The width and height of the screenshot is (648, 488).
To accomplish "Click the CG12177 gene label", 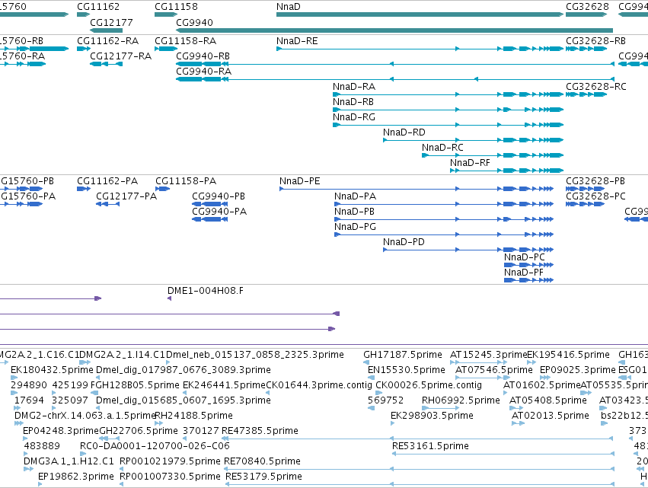I will 112,22.
